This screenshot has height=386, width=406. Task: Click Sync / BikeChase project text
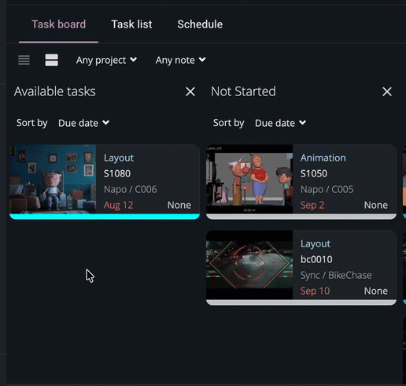[336, 275]
